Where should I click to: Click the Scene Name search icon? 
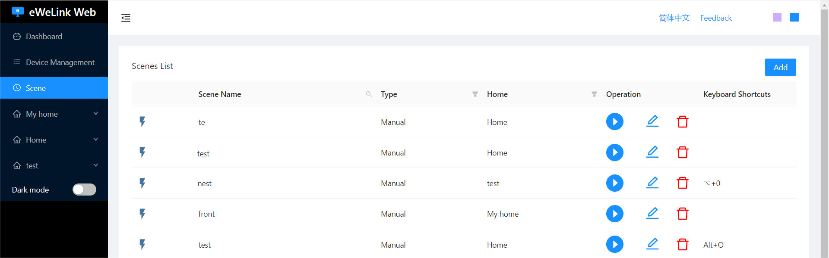click(369, 94)
